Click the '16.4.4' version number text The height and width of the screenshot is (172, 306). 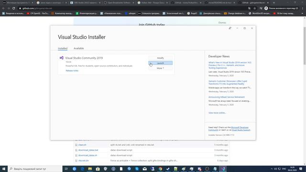click(68, 62)
